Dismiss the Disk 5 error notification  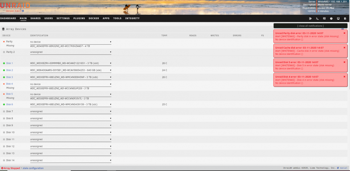(x=344, y=62)
